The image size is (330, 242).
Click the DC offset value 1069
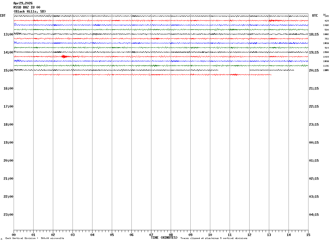point(326,57)
